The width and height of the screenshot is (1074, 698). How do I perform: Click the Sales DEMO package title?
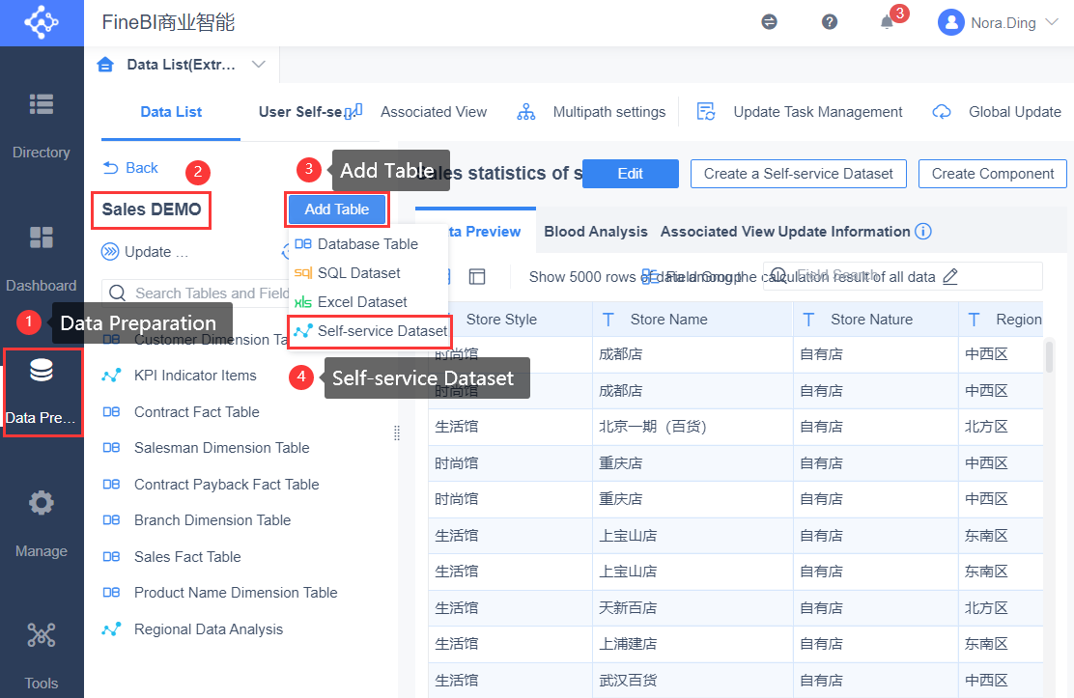point(152,209)
